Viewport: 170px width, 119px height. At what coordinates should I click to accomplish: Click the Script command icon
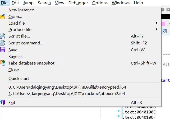tap(3, 43)
